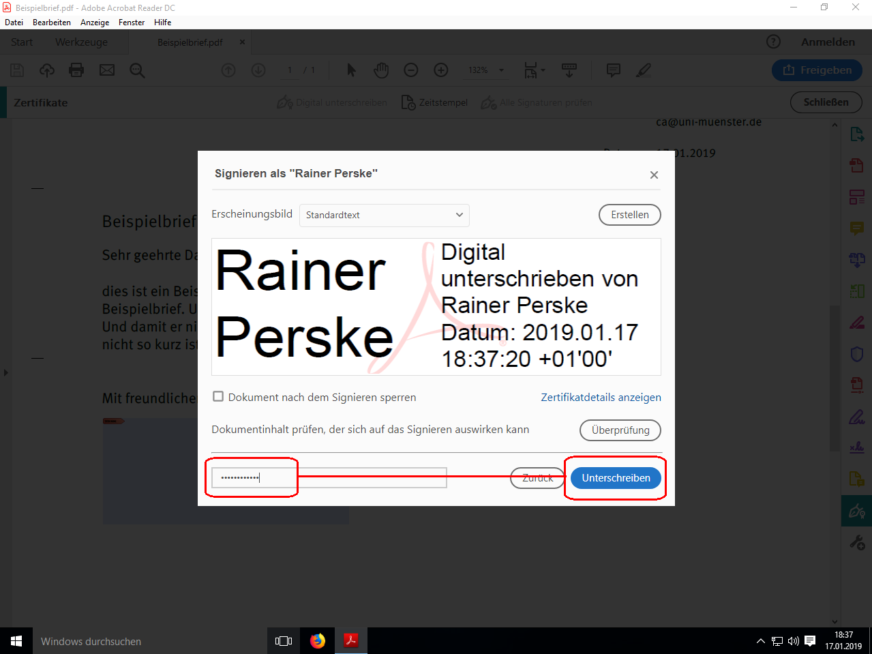Open the comment speech bubble tool
The height and width of the screenshot is (654, 872).
[614, 70]
